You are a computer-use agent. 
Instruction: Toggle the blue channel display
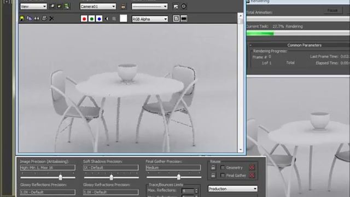coord(99,19)
